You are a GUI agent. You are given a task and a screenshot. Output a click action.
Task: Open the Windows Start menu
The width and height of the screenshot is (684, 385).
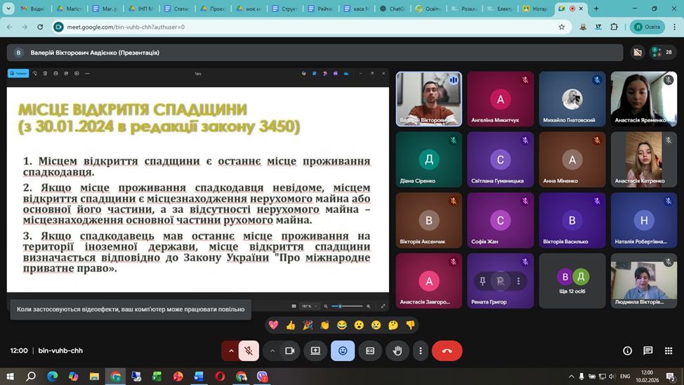(10, 377)
